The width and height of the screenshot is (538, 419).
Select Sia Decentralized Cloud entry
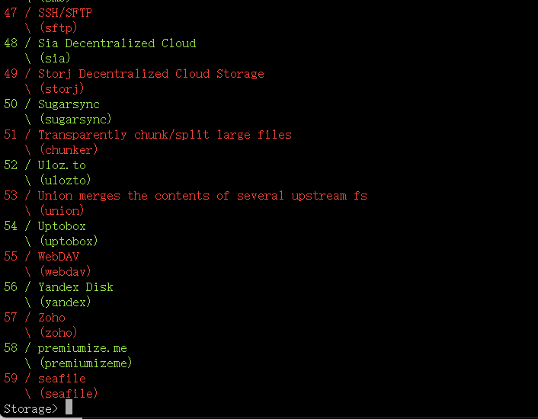pyautogui.click(x=100, y=43)
